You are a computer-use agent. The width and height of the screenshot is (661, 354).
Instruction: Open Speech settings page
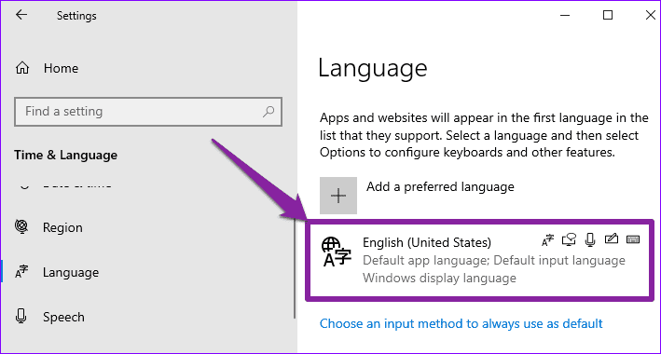[63, 317]
